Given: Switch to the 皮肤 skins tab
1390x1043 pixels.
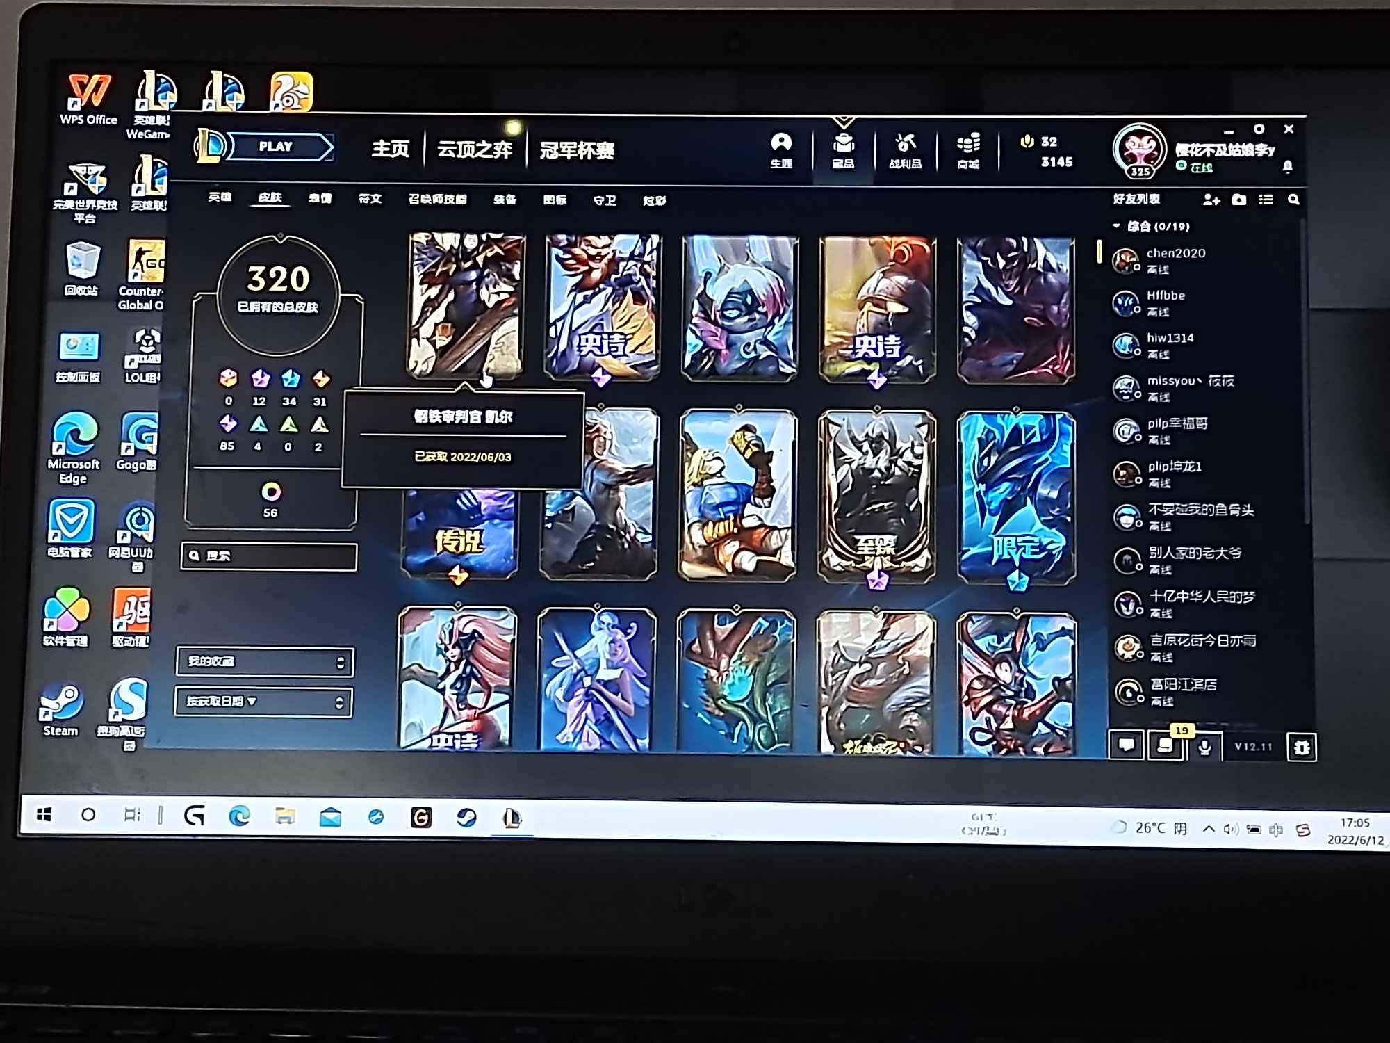Looking at the screenshot, I should (x=270, y=198).
